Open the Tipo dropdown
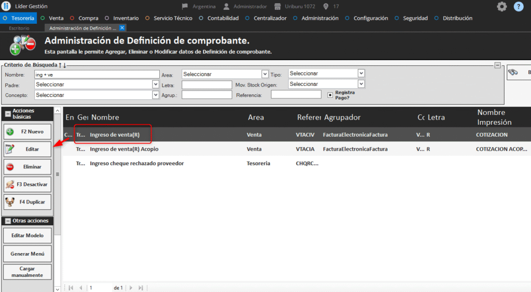This screenshot has width=531, height=292. click(361, 74)
